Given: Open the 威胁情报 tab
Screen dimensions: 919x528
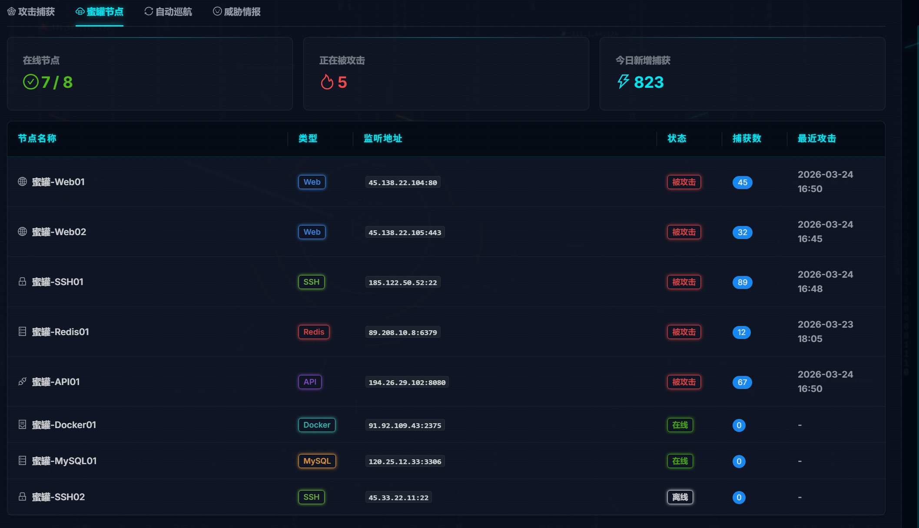Looking at the screenshot, I should tap(237, 12).
